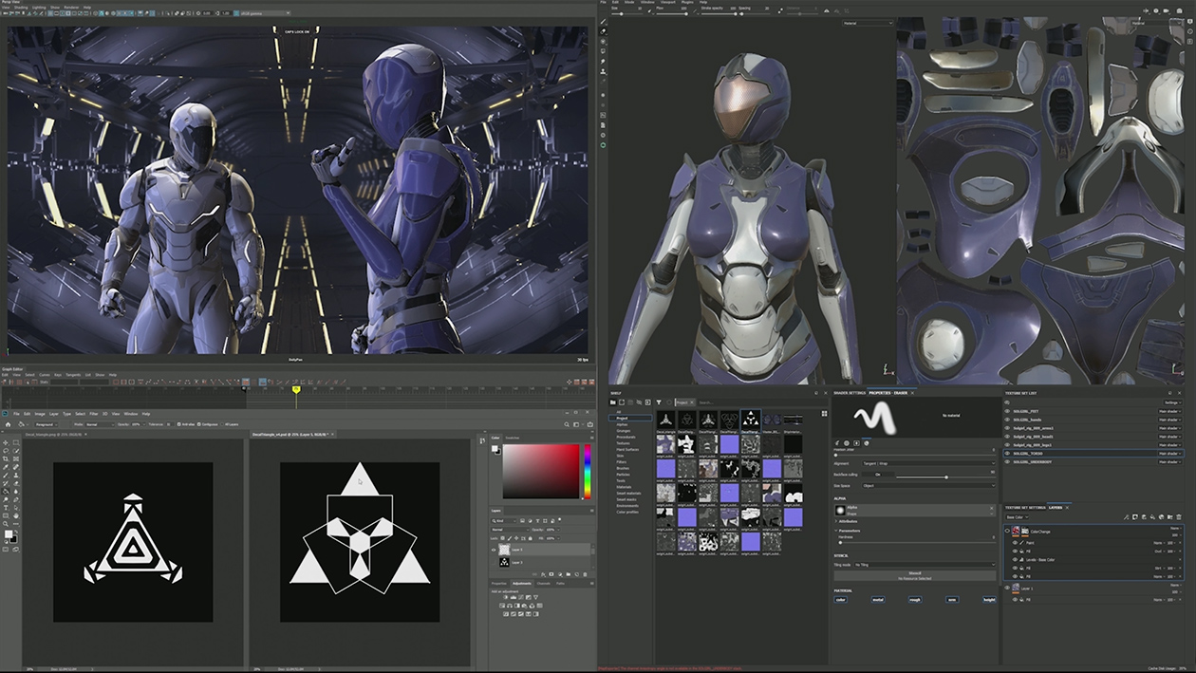Click the trash icon in Painter's Layers panel
Image resolution: width=1196 pixels, height=673 pixels.
click(x=1179, y=517)
